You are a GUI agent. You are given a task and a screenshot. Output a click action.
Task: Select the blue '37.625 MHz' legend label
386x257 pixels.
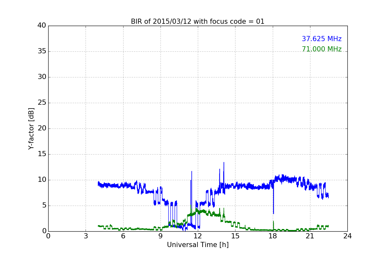point(322,39)
